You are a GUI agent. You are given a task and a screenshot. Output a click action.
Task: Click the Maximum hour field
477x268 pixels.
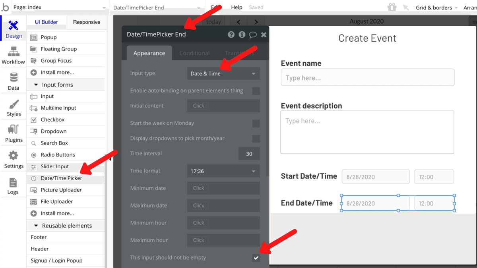coord(223,240)
